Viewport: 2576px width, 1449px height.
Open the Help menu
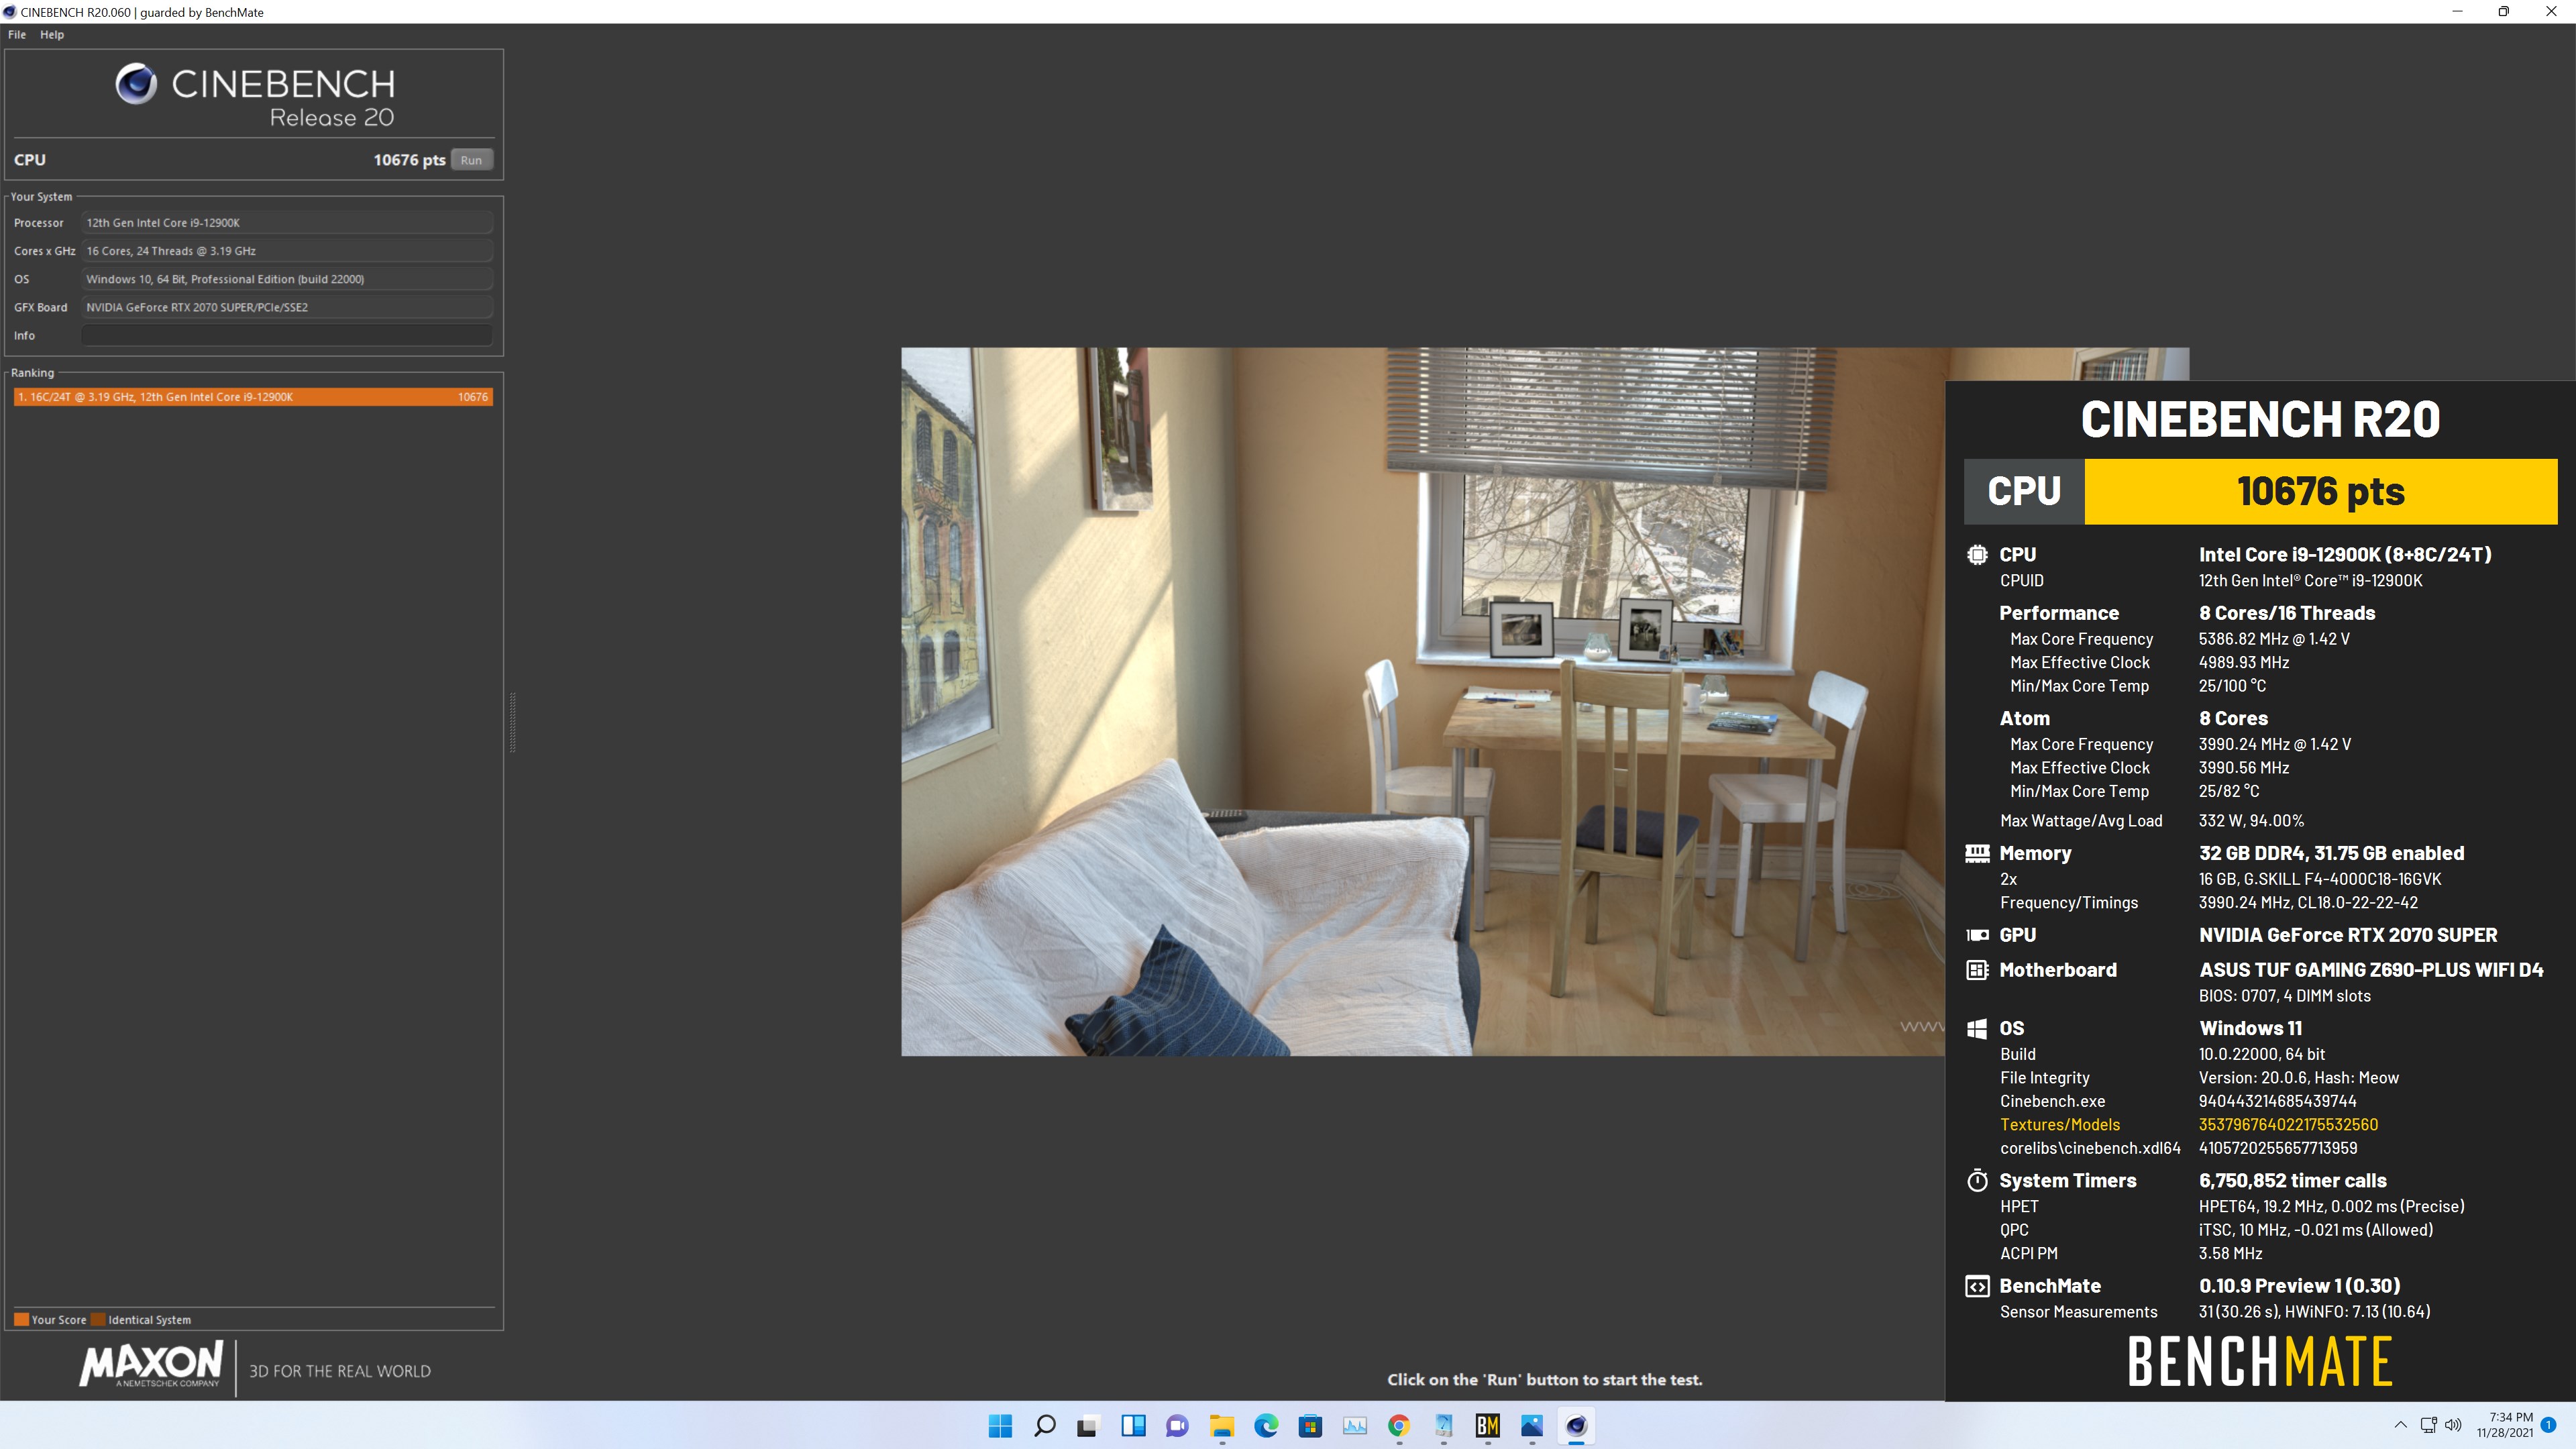pyautogui.click(x=52, y=34)
